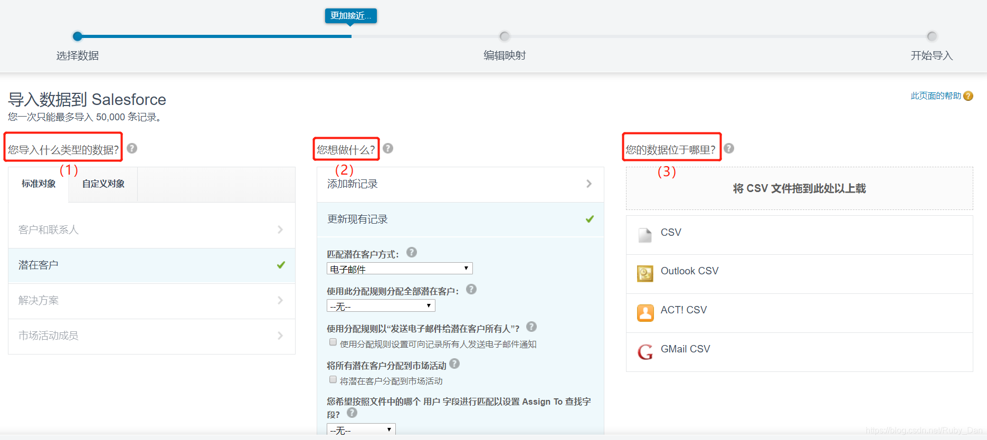This screenshot has height=440, width=987.
Task: Show help for Assign To 查找字段
Action: pyautogui.click(x=352, y=413)
